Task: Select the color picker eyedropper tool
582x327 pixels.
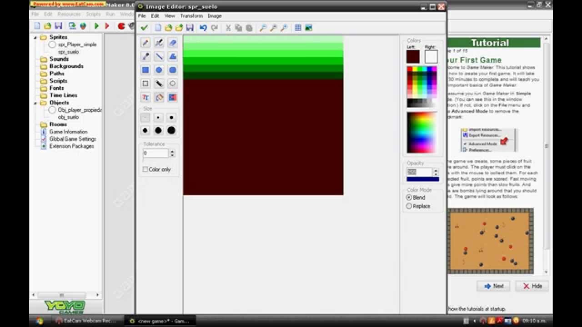Action: (145, 56)
